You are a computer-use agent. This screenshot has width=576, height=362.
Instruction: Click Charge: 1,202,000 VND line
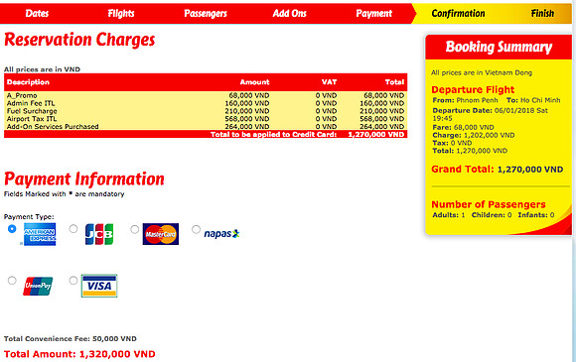[x=474, y=135]
